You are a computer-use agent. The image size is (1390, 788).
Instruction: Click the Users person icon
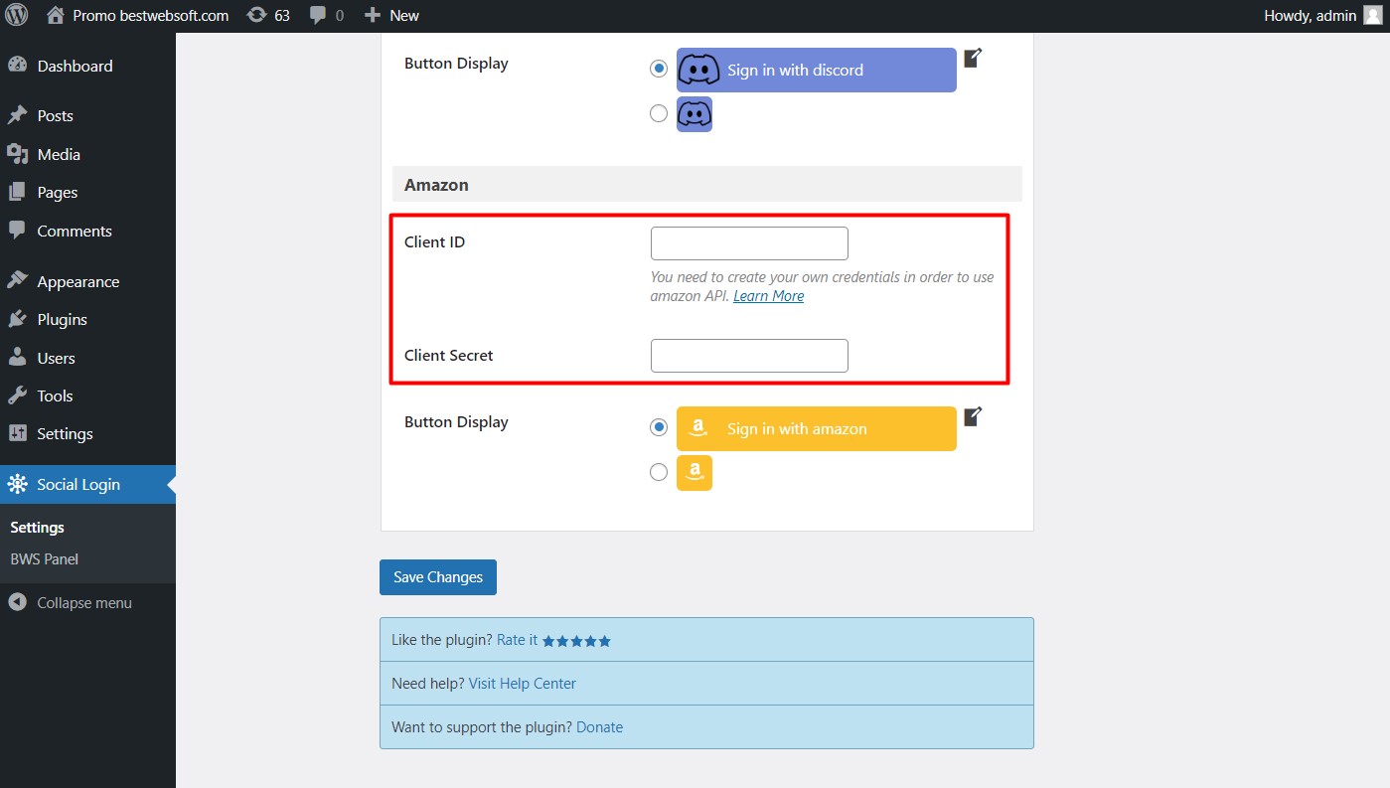click(x=17, y=358)
